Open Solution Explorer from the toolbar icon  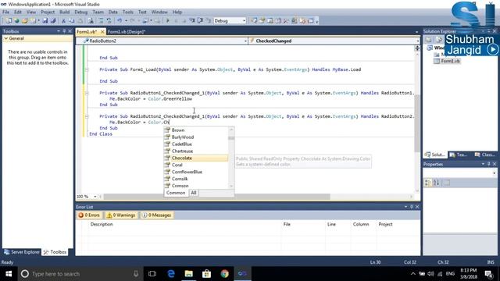[x=254, y=21]
